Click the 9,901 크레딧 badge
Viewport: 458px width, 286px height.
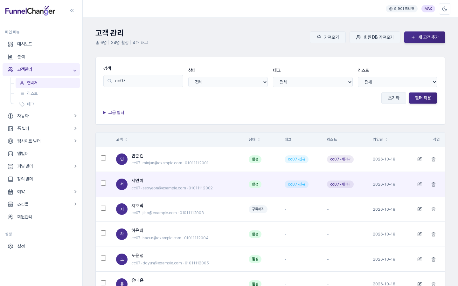(402, 9)
